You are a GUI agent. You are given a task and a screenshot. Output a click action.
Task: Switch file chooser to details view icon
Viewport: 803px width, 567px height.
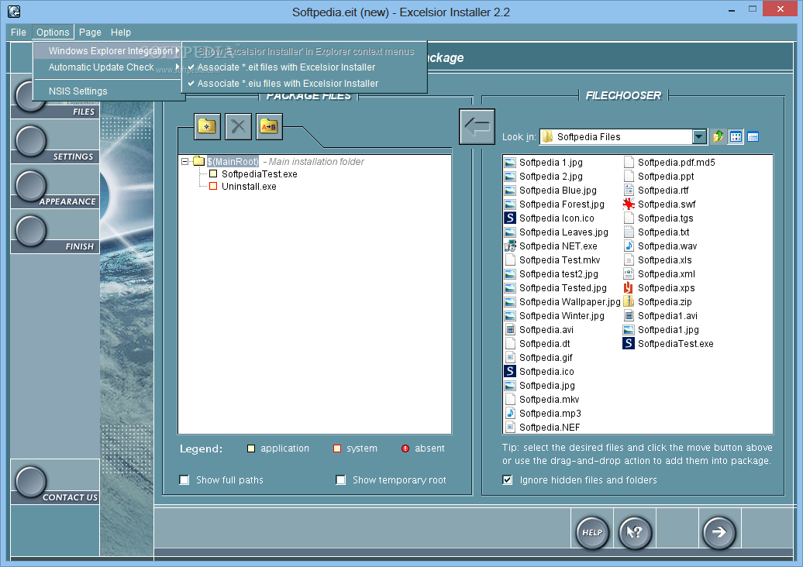753,136
